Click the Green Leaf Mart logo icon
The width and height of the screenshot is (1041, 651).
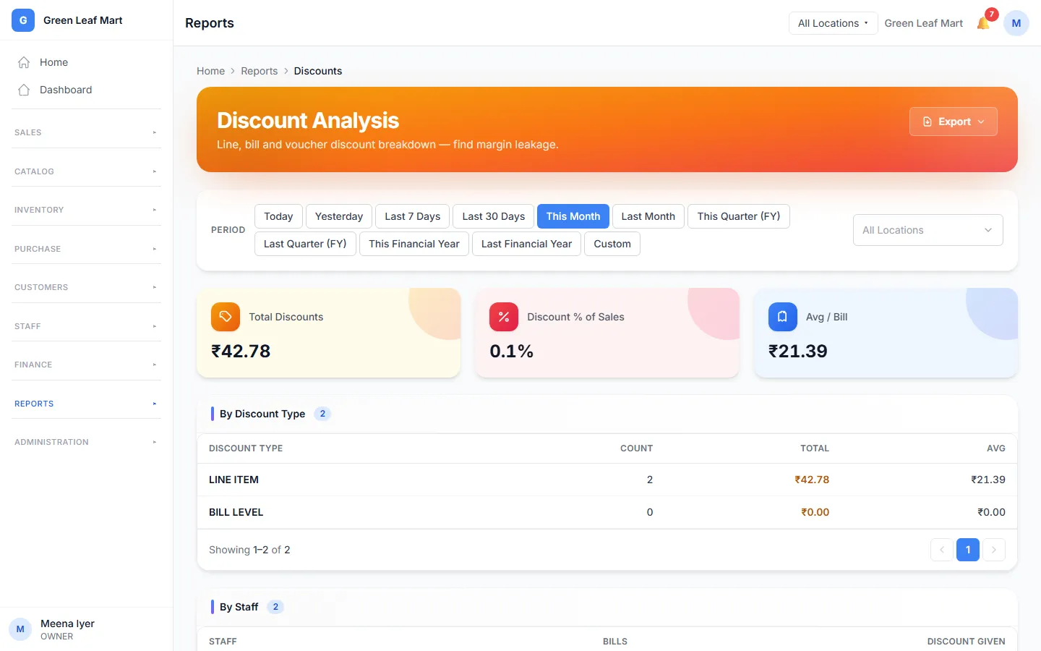click(x=23, y=20)
